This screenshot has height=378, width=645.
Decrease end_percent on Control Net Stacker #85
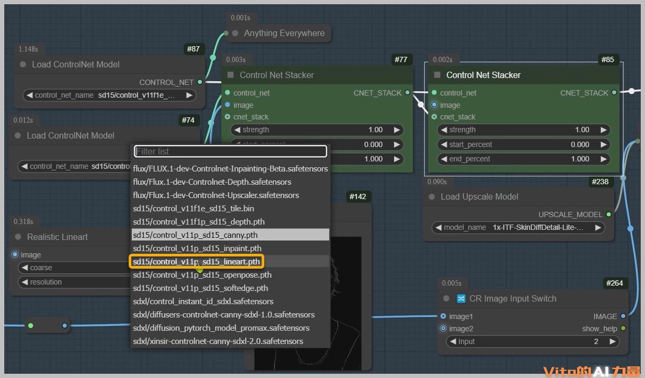tap(444, 159)
